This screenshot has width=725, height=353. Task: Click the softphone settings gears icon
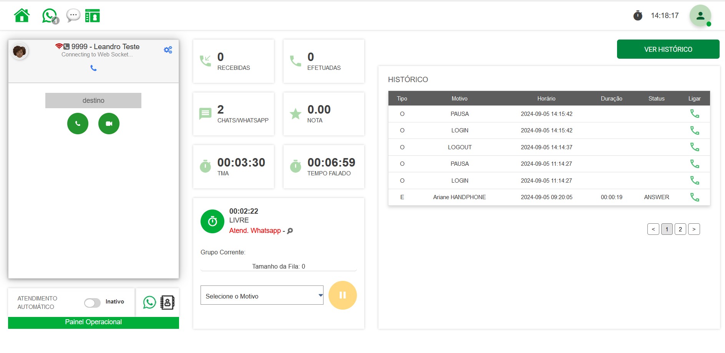(x=168, y=50)
